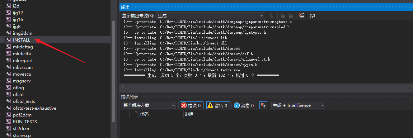The width and height of the screenshot is (413, 138).
Task: Select the img2dcm project icon
Action: tap(8, 33)
